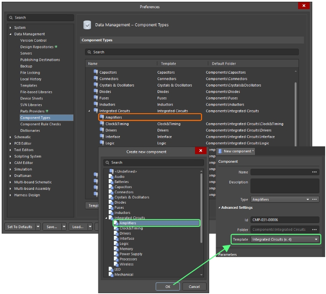Image resolution: width=326 pixels, height=294 pixels.
Task: Select Component Rule Checks in the sidebar
Action: tap(40, 124)
